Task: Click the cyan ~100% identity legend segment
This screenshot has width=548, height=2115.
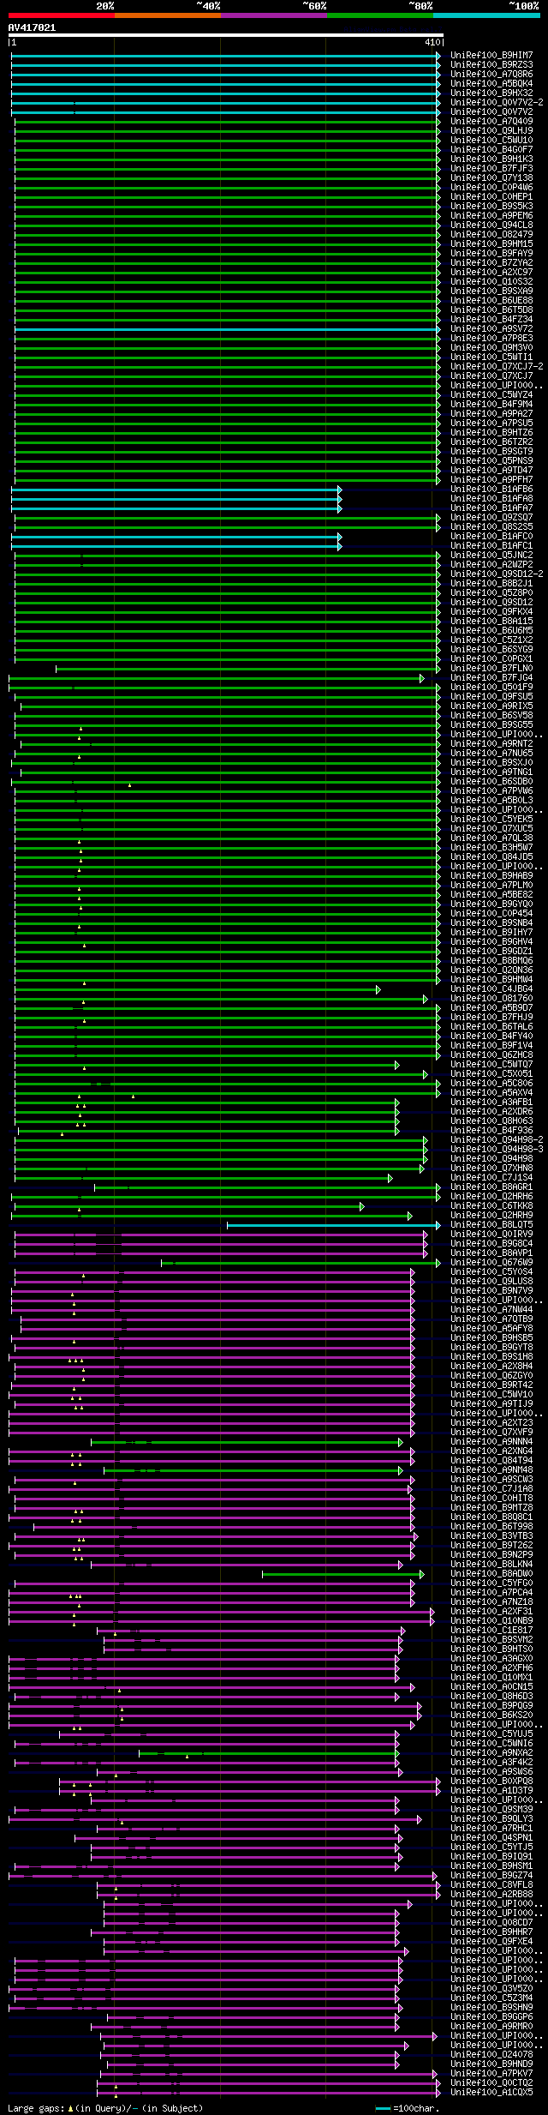Action: point(486,15)
